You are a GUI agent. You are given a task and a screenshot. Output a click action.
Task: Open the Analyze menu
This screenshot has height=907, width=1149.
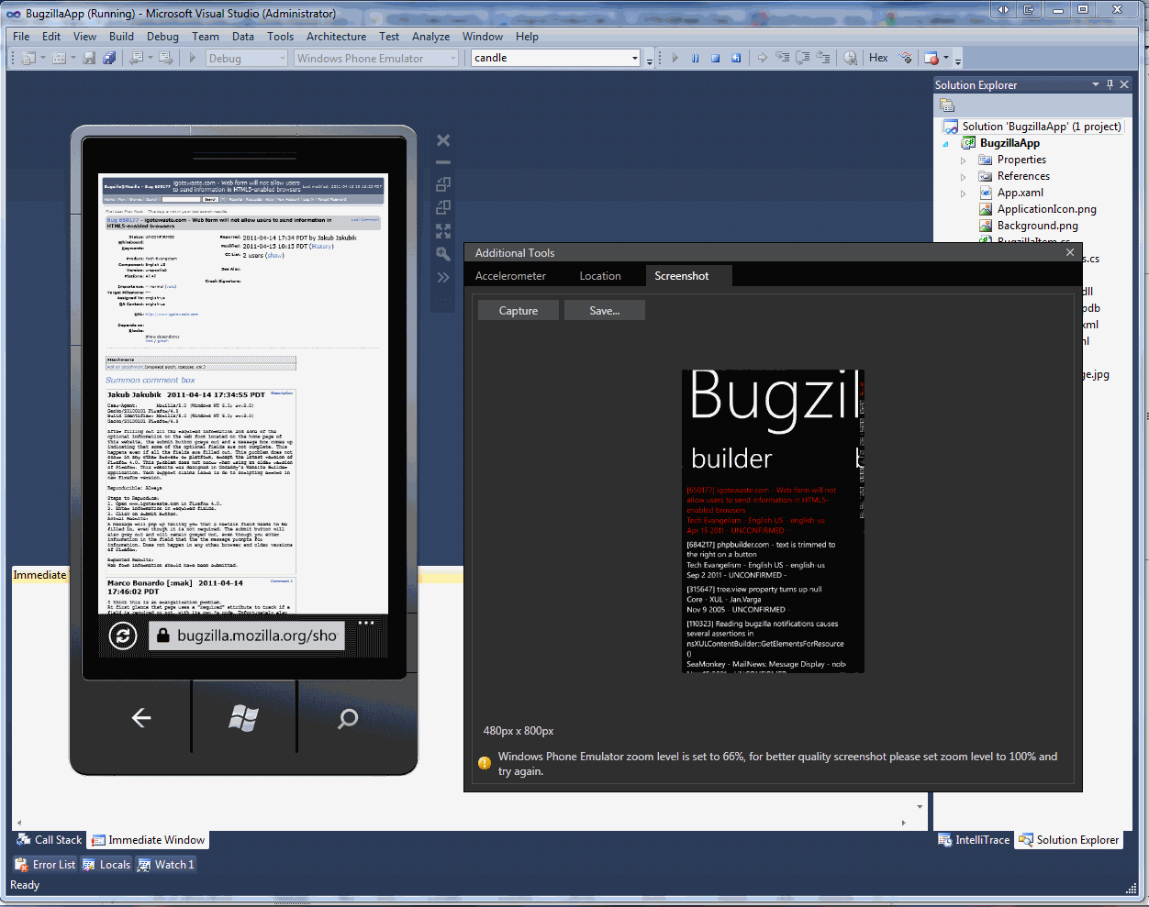tap(430, 37)
